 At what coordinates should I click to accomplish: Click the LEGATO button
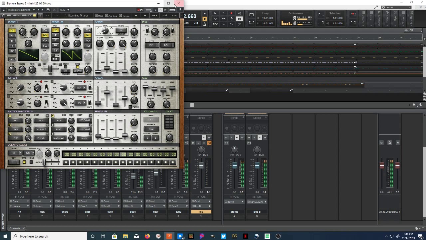[x=78, y=71]
